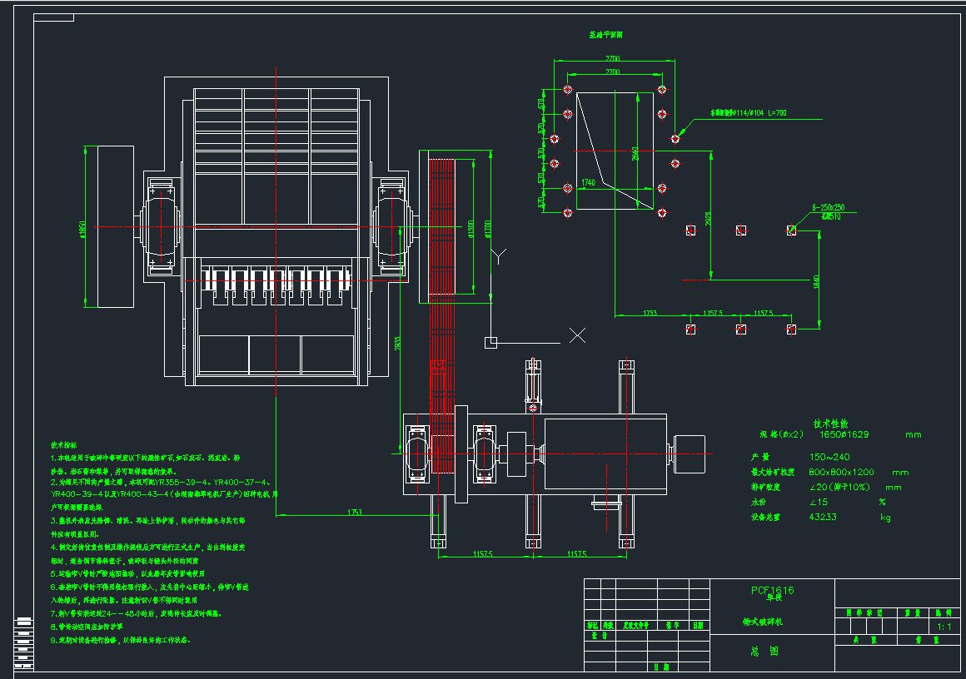The width and height of the screenshot is (966, 679).
Task: Click the stacked binding strip block at bottom-left
Action: click(22, 642)
